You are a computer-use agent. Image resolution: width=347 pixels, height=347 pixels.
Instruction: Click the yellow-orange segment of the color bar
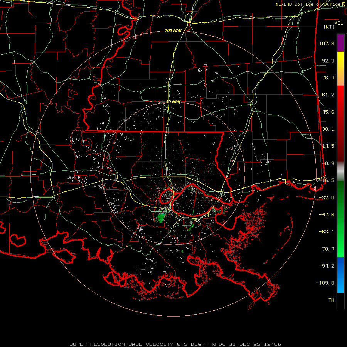340,69
